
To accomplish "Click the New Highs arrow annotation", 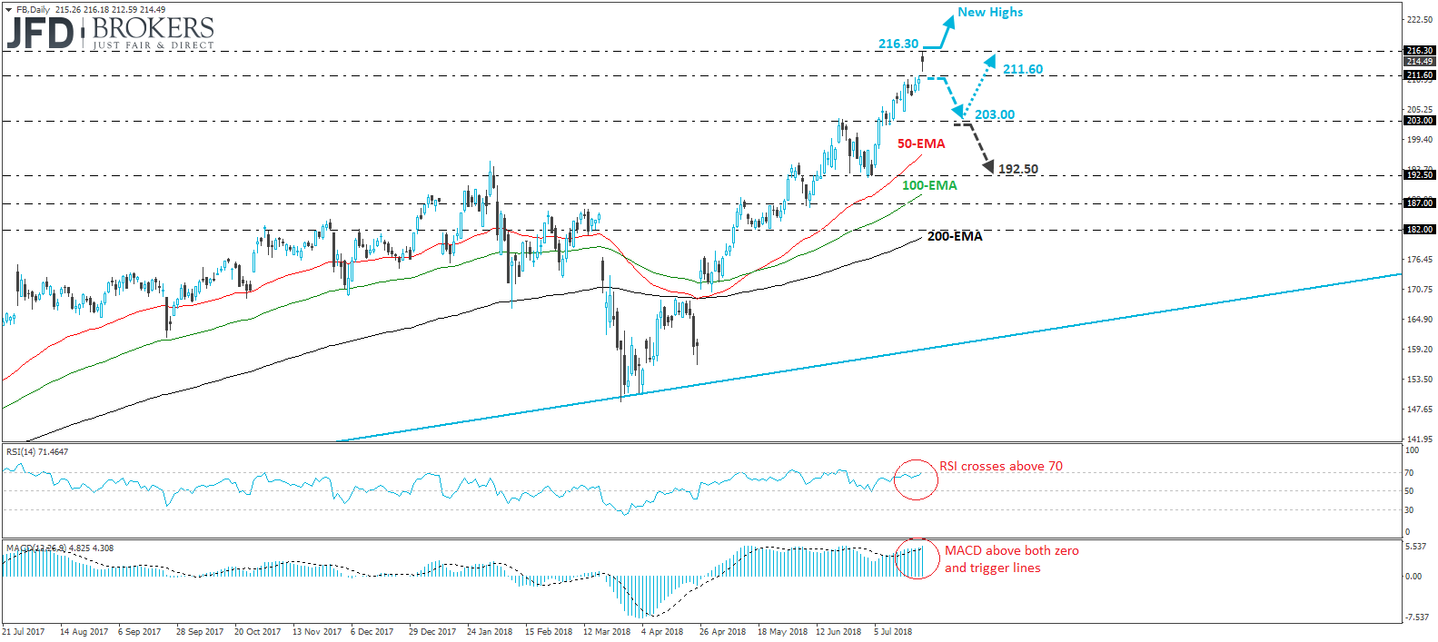I will pos(990,12).
